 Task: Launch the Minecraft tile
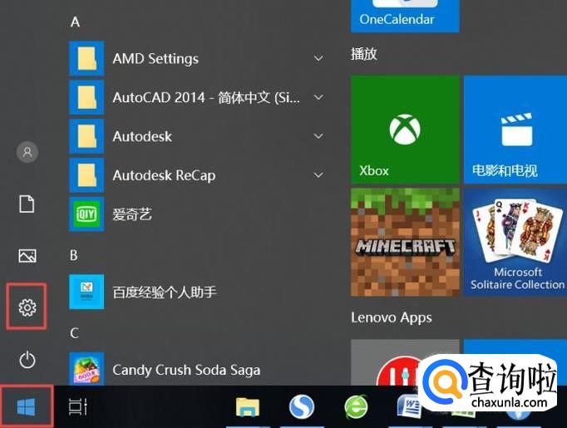coord(405,242)
